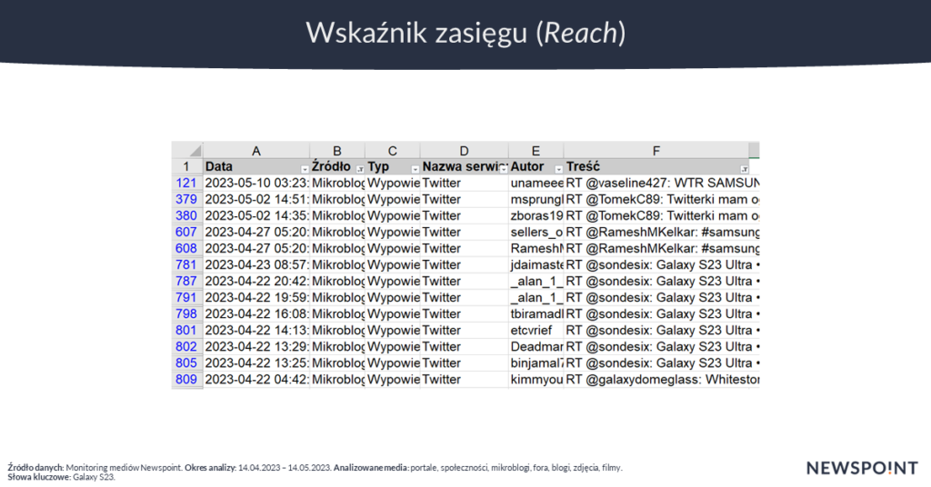The height and width of the screenshot is (487, 931).
Task: Click the select-all corner triangle of the sheet
Action: [195, 150]
